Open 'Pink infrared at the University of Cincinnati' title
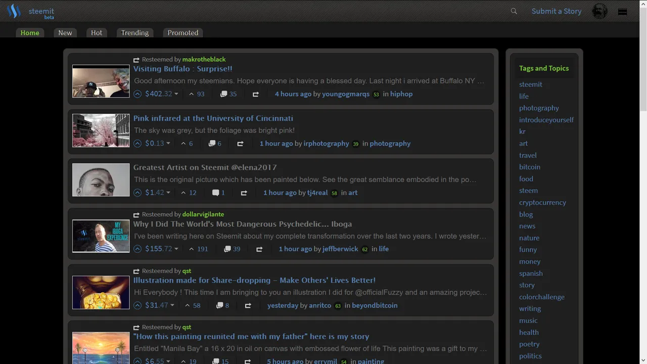 pyautogui.click(x=213, y=118)
